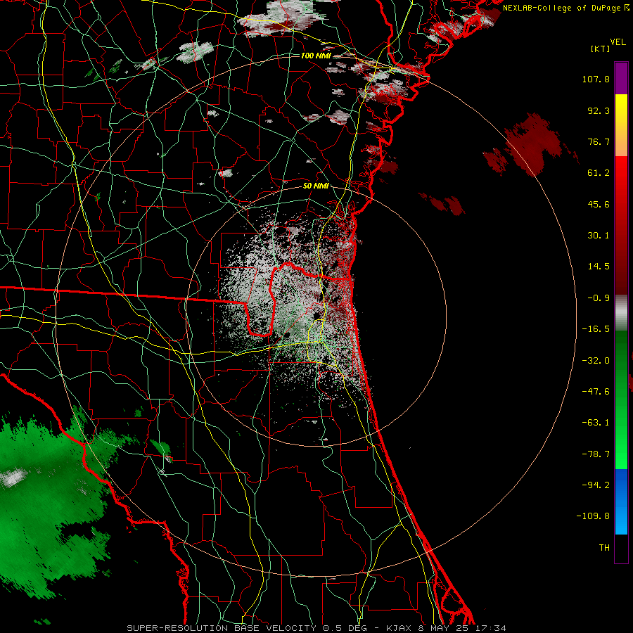This screenshot has height=633, width=633.
Task: Click the -47.6 value on velocity scale
Action: pos(596,392)
